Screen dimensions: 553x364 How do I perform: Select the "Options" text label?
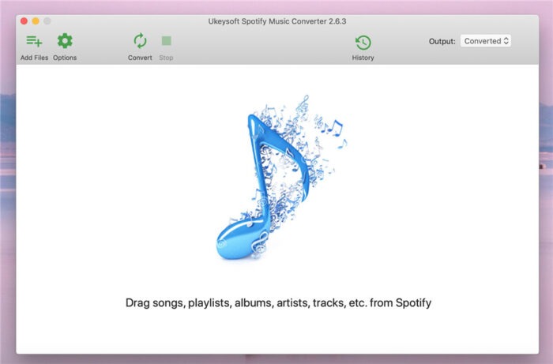(x=65, y=58)
